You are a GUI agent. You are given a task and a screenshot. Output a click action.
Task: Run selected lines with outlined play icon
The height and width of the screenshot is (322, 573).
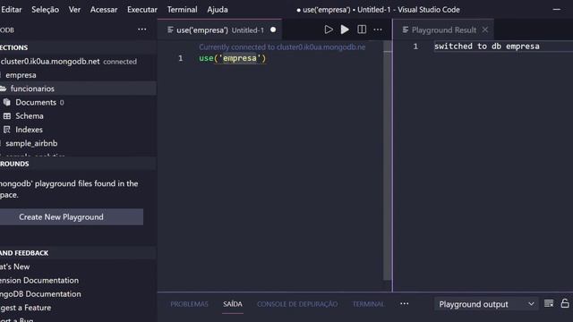tap(329, 30)
